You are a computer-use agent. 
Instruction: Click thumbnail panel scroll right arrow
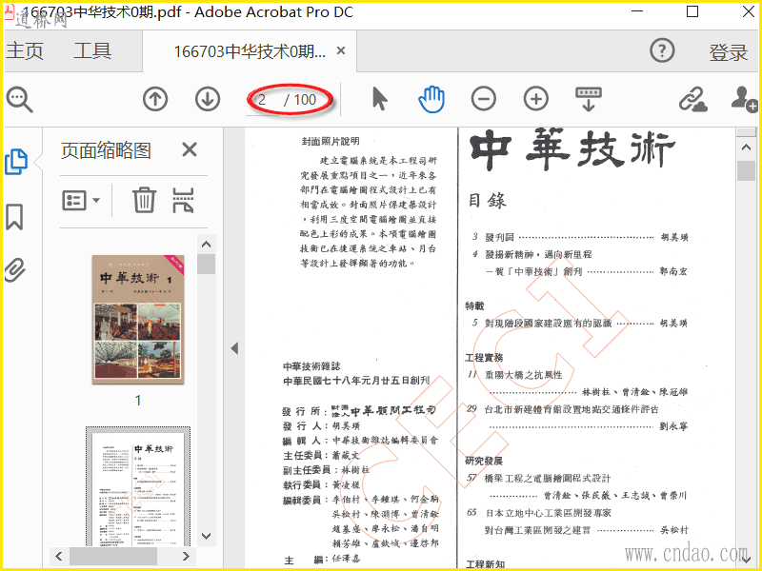pyautogui.click(x=186, y=556)
